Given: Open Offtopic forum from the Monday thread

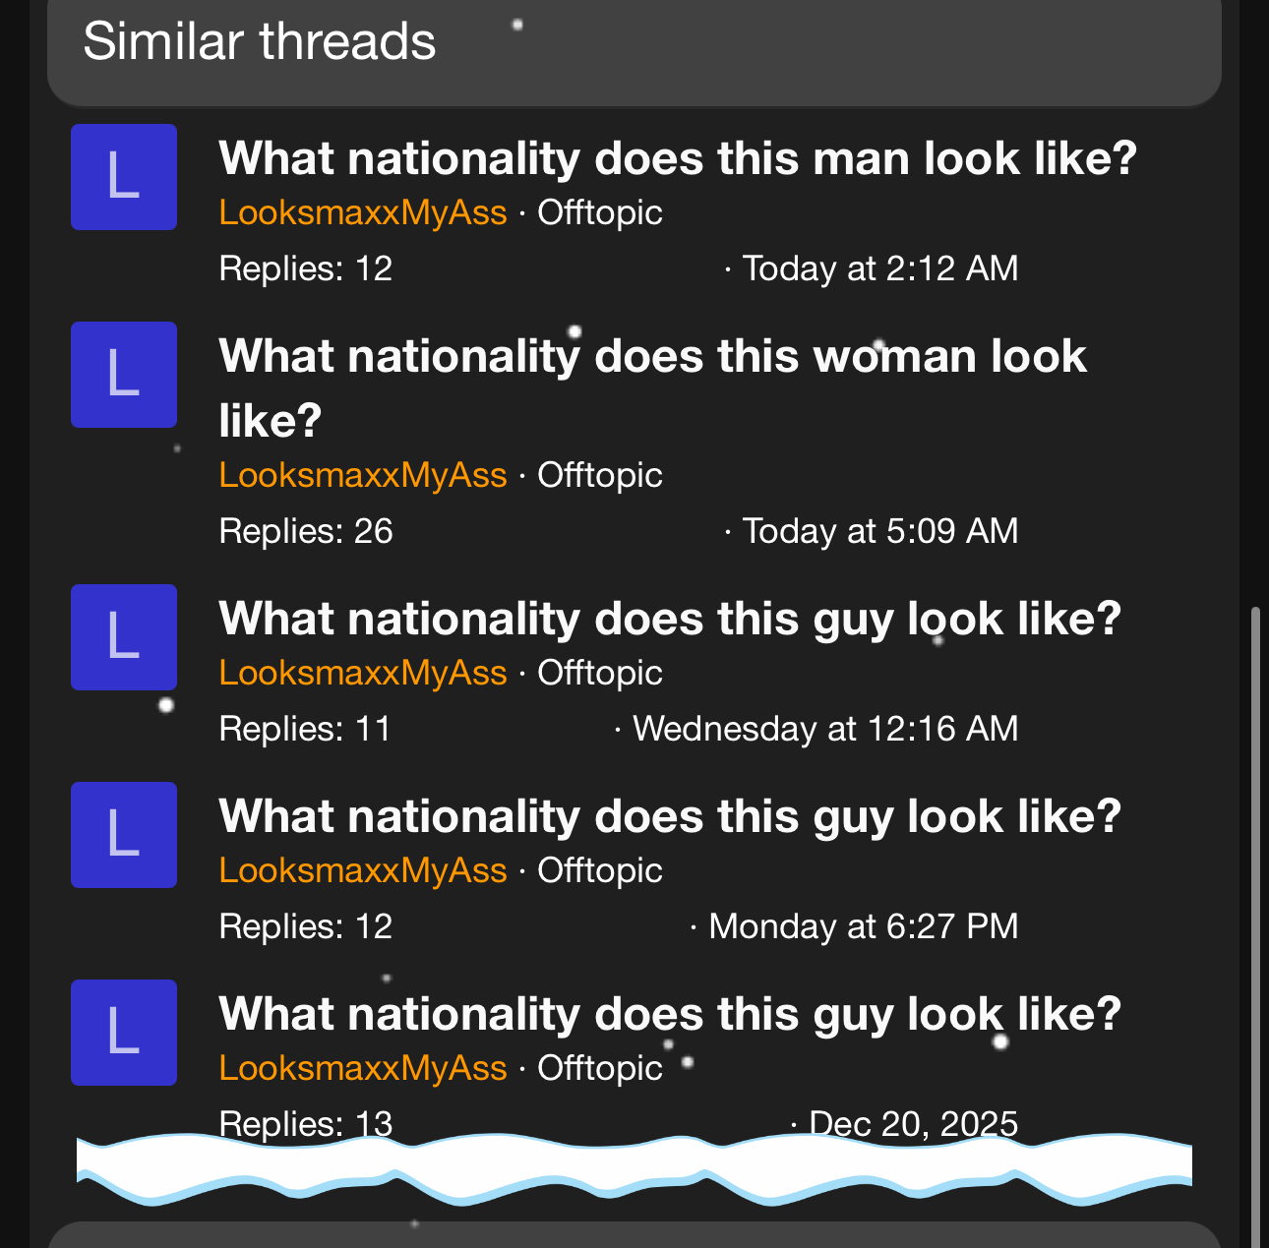Looking at the screenshot, I should pyautogui.click(x=600, y=870).
